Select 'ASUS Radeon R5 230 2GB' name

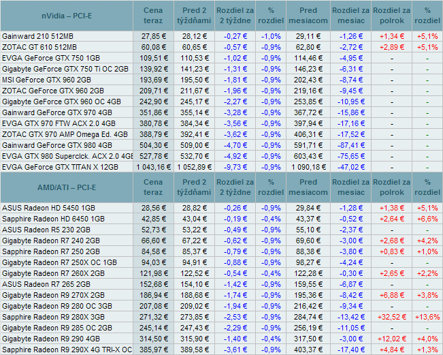click(x=46, y=230)
